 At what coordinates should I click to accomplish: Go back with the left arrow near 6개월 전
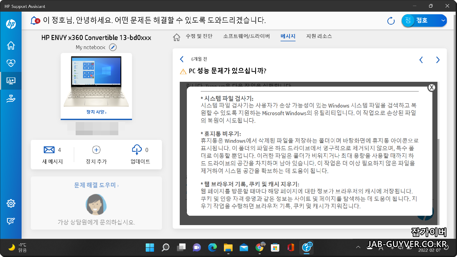[x=182, y=59]
